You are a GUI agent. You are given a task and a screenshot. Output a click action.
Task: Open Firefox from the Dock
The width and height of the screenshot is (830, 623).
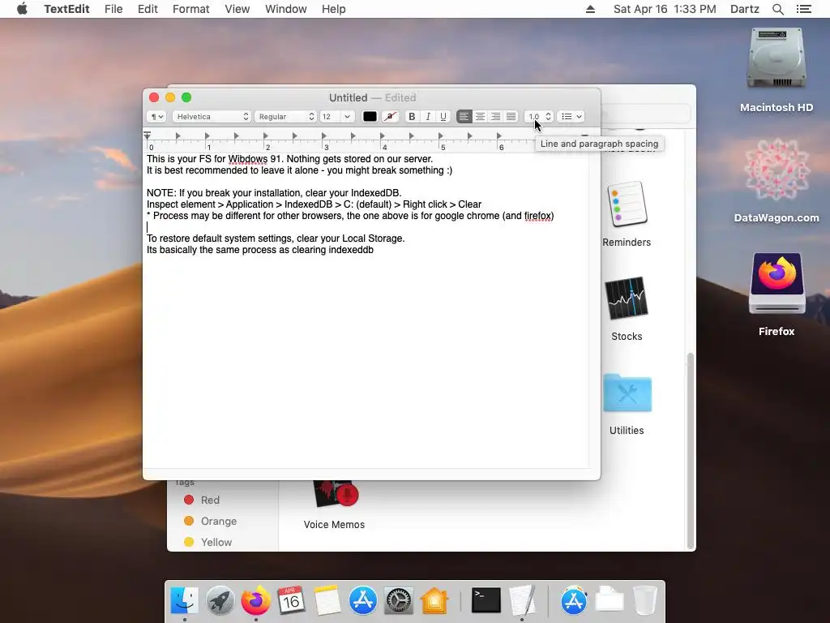(255, 601)
